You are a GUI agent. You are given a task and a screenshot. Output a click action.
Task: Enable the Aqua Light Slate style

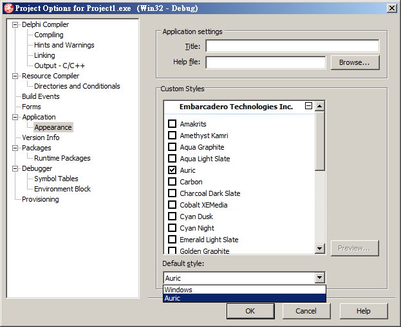[x=172, y=158]
